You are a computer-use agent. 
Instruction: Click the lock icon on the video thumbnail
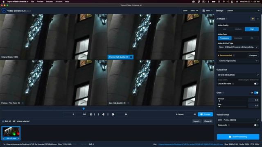[18, 138]
